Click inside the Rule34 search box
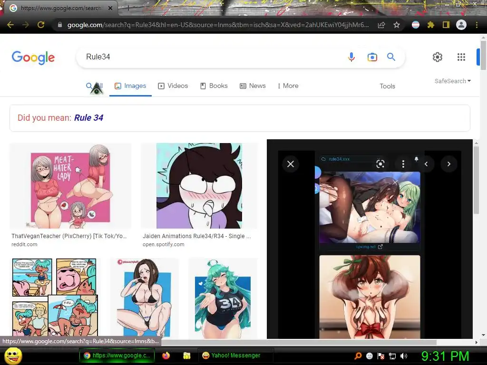This screenshot has height=365, width=487. 211,57
